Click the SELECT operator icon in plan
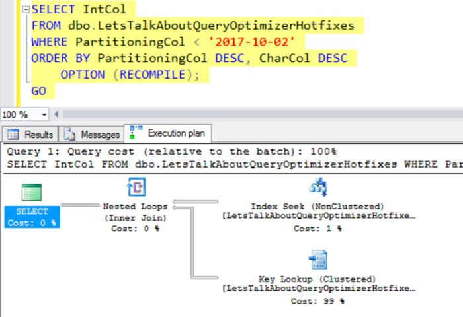463x317 pixels. pos(31,192)
